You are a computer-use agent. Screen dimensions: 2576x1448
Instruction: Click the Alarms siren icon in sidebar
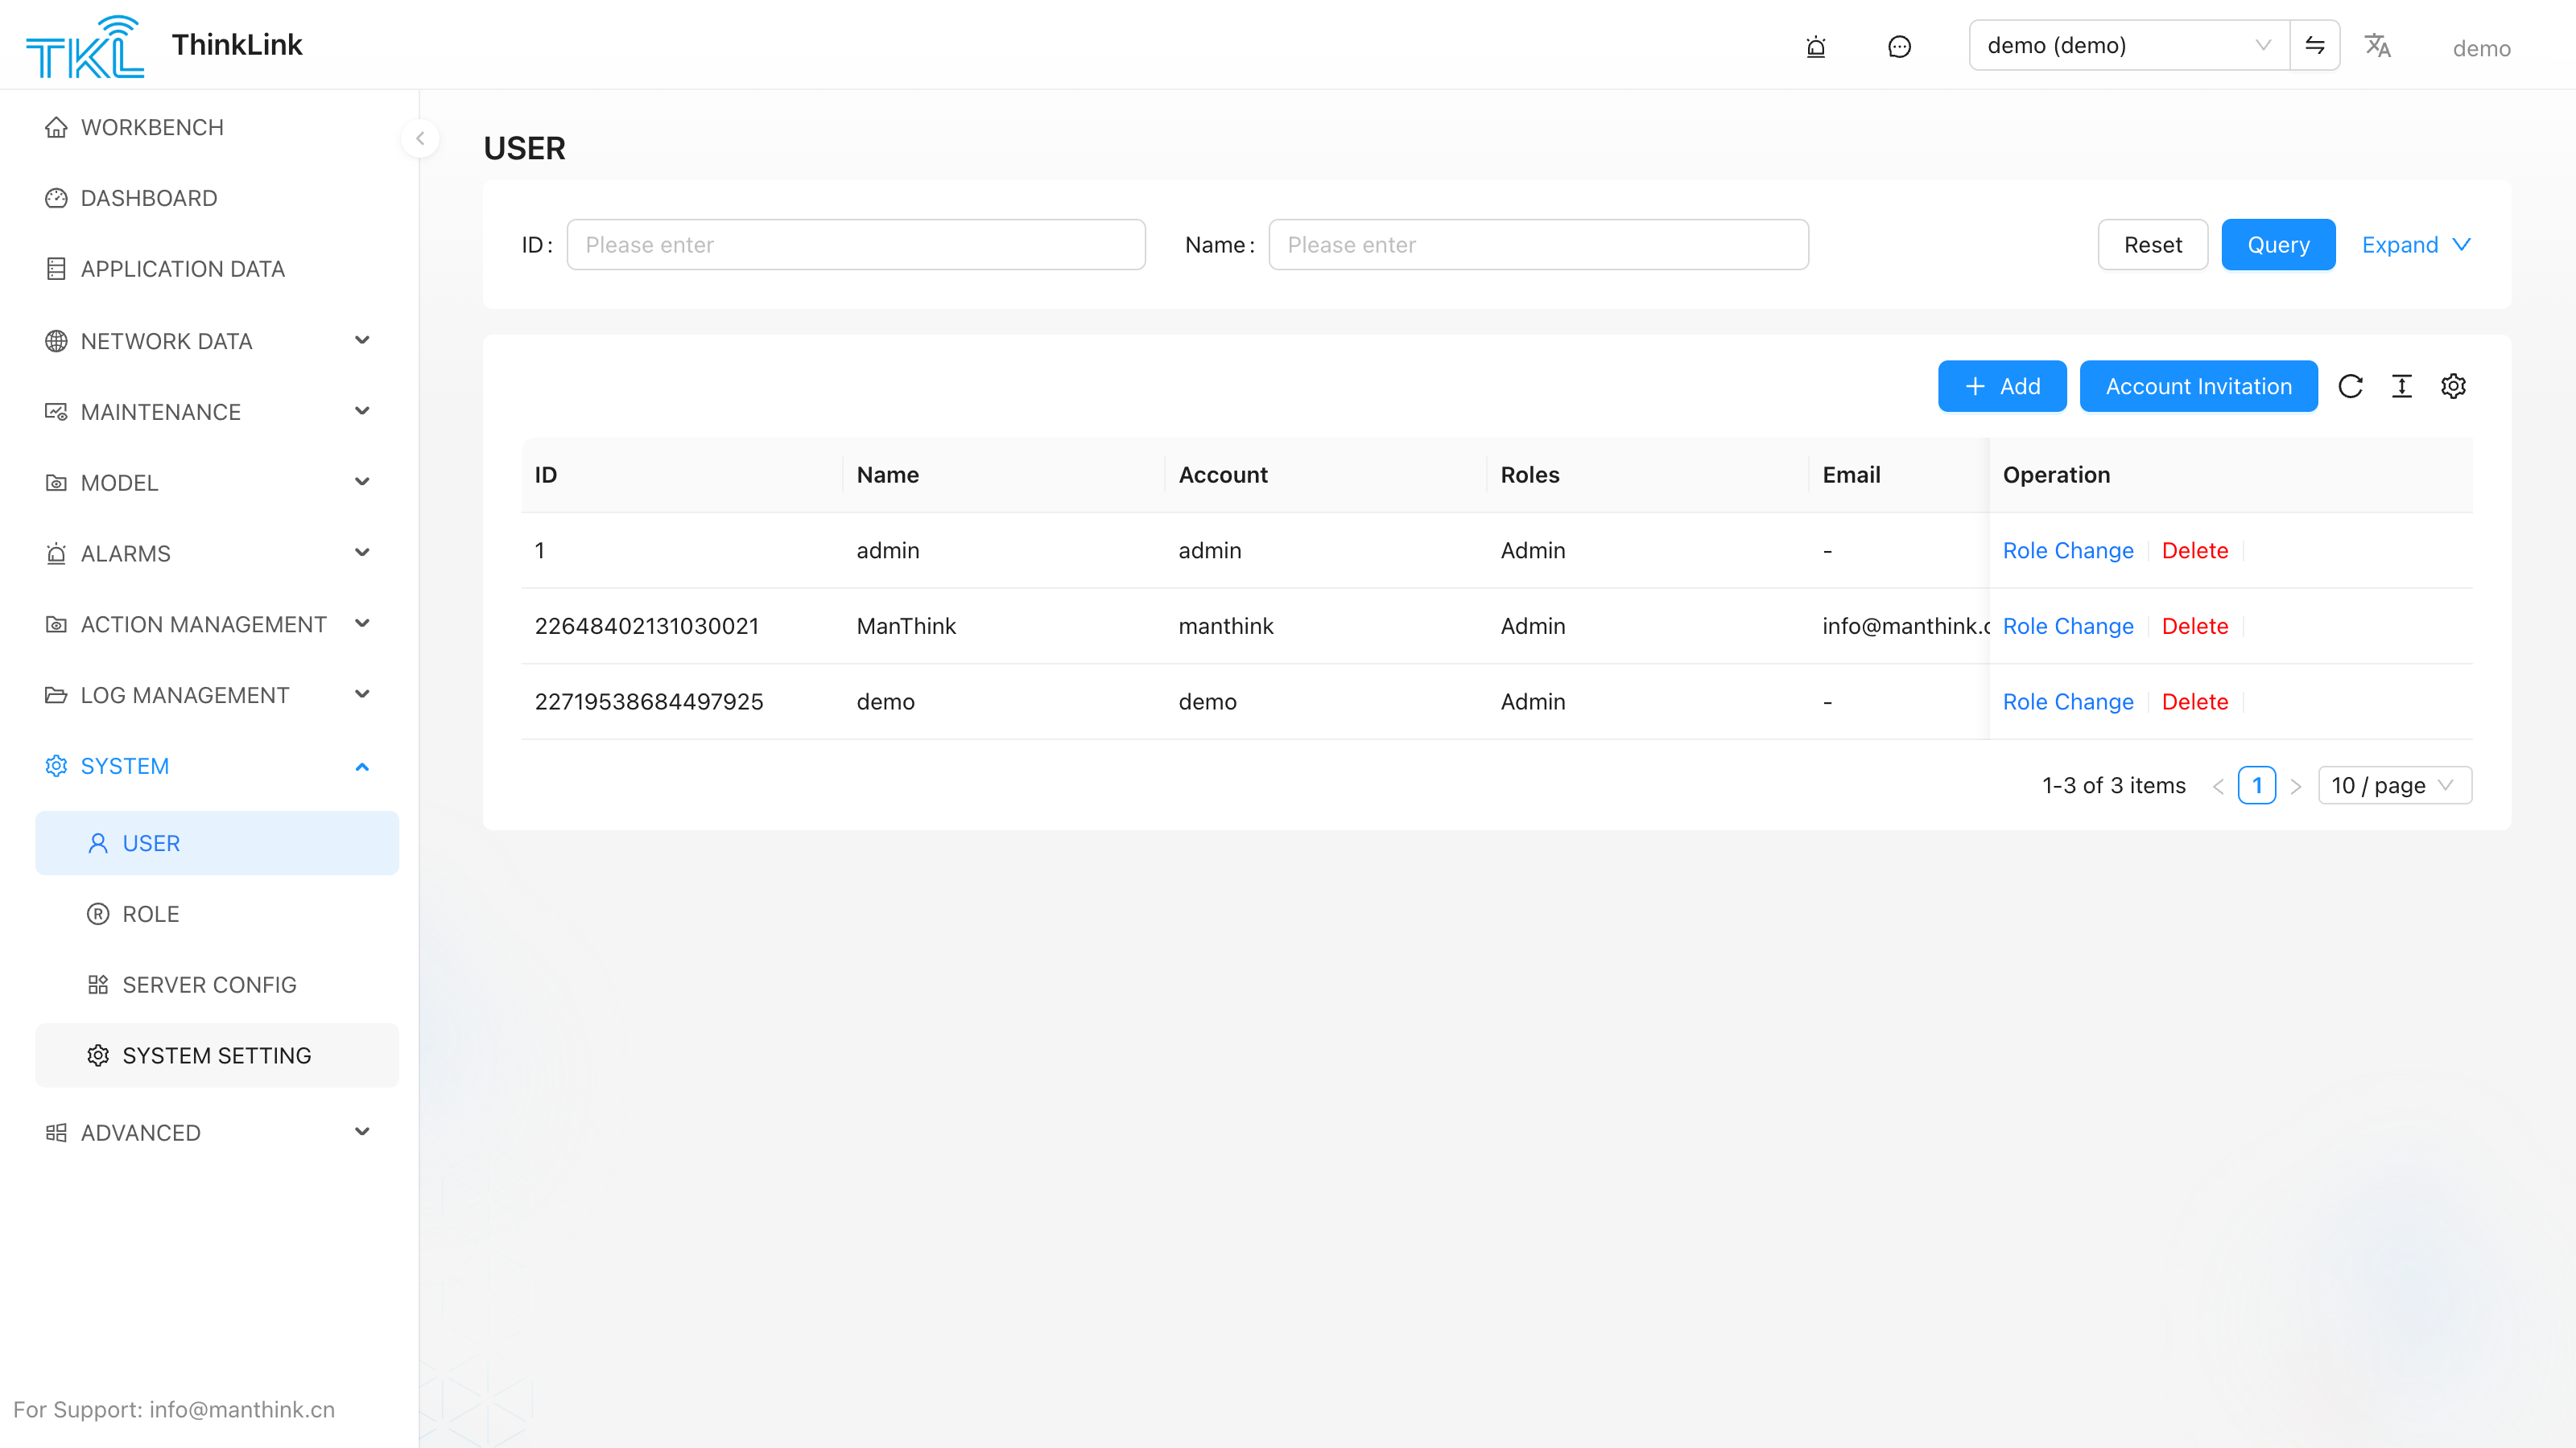click(x=56, y=553)
